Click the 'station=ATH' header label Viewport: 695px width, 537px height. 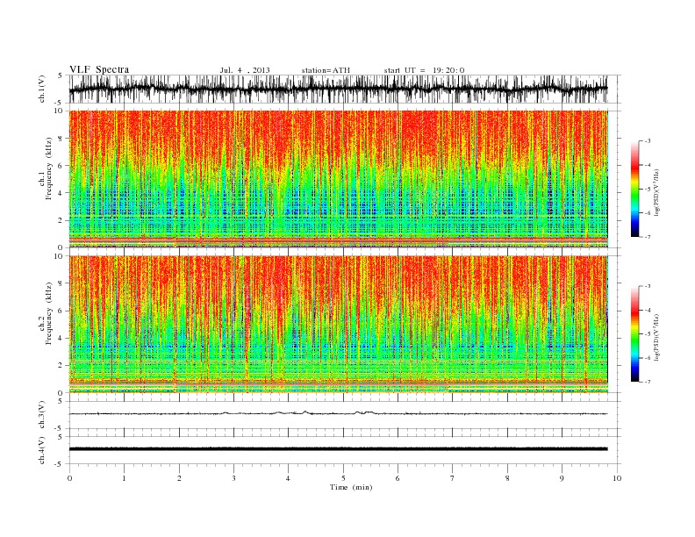[x=326, y=70]
